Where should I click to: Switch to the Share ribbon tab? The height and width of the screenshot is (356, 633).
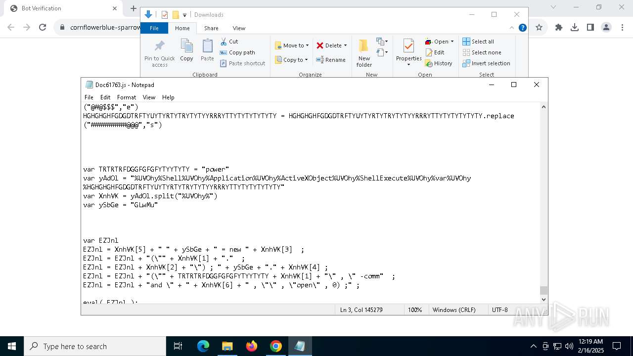[x=211, y=28]
